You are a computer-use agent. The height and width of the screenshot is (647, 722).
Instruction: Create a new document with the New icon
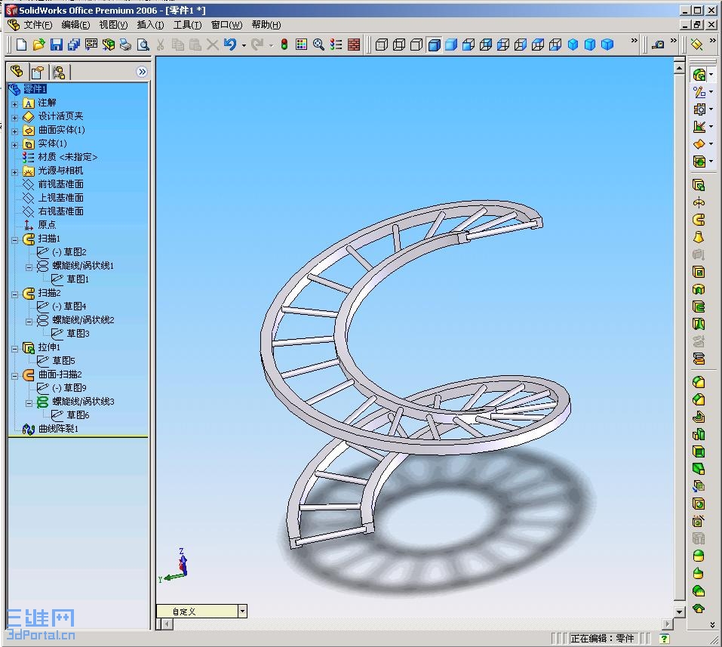point(21,45)
